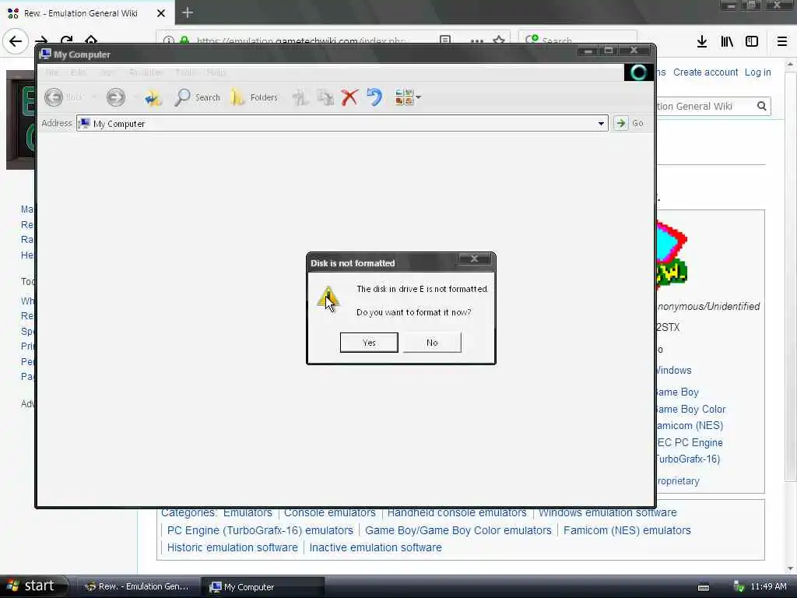Open the File menu in My Computer
The height and width of the screenshot is (598, 797).
pos(52,72)
